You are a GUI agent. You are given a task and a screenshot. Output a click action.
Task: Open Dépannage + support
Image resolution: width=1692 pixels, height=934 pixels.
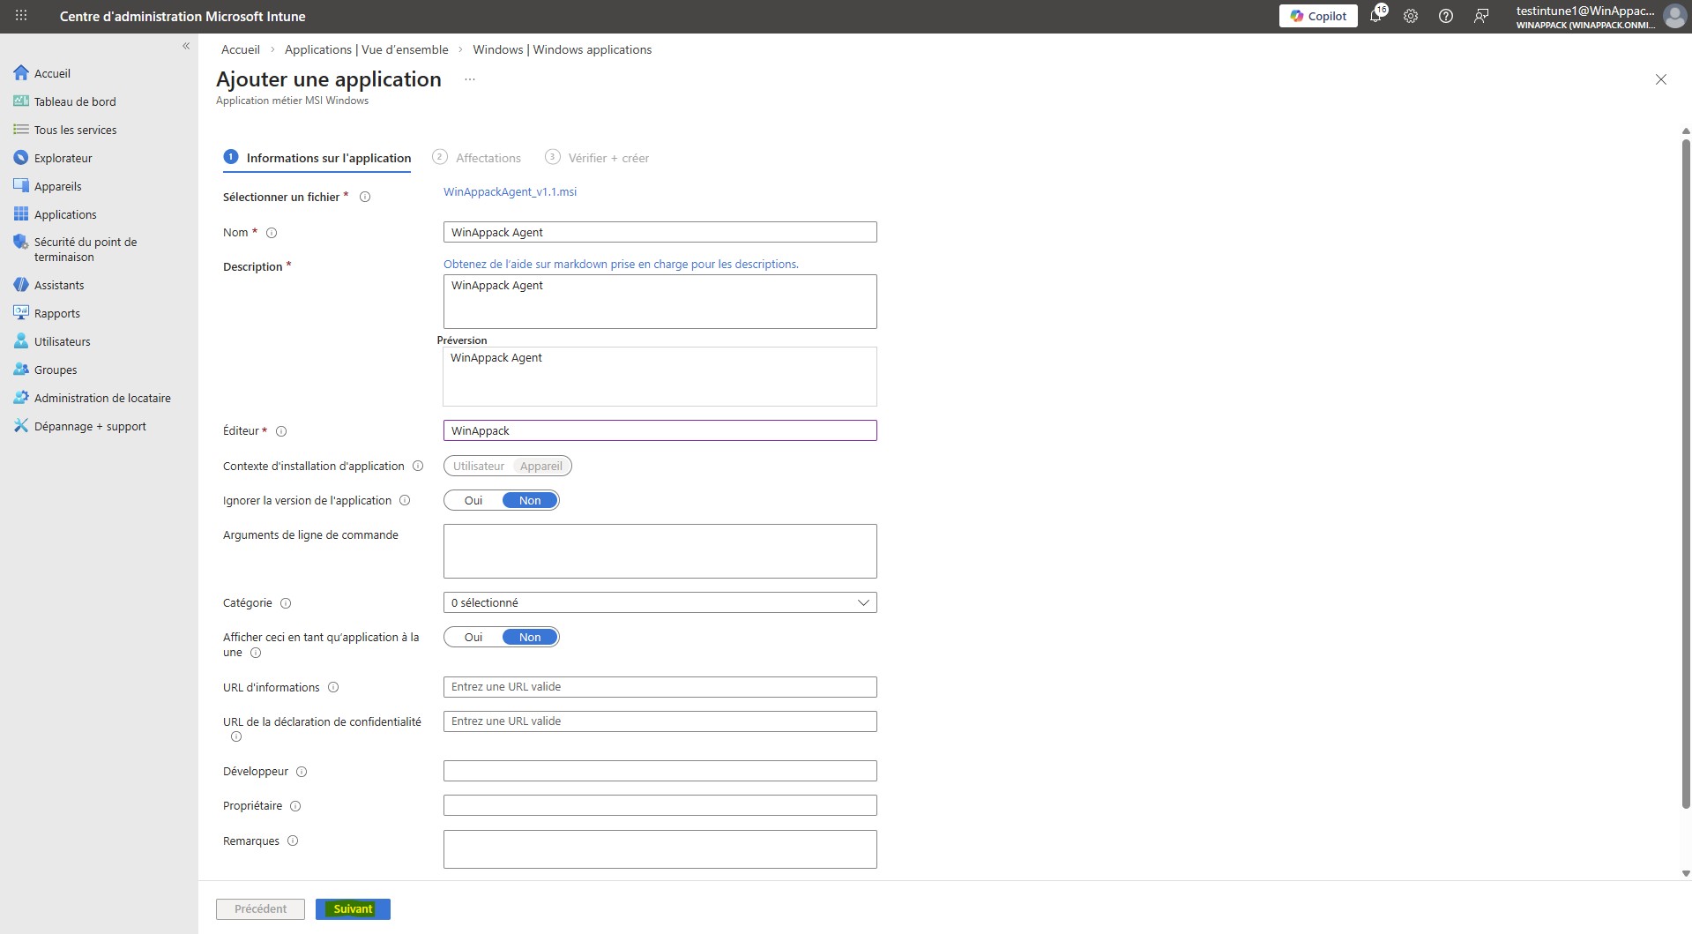coord(89,426)
